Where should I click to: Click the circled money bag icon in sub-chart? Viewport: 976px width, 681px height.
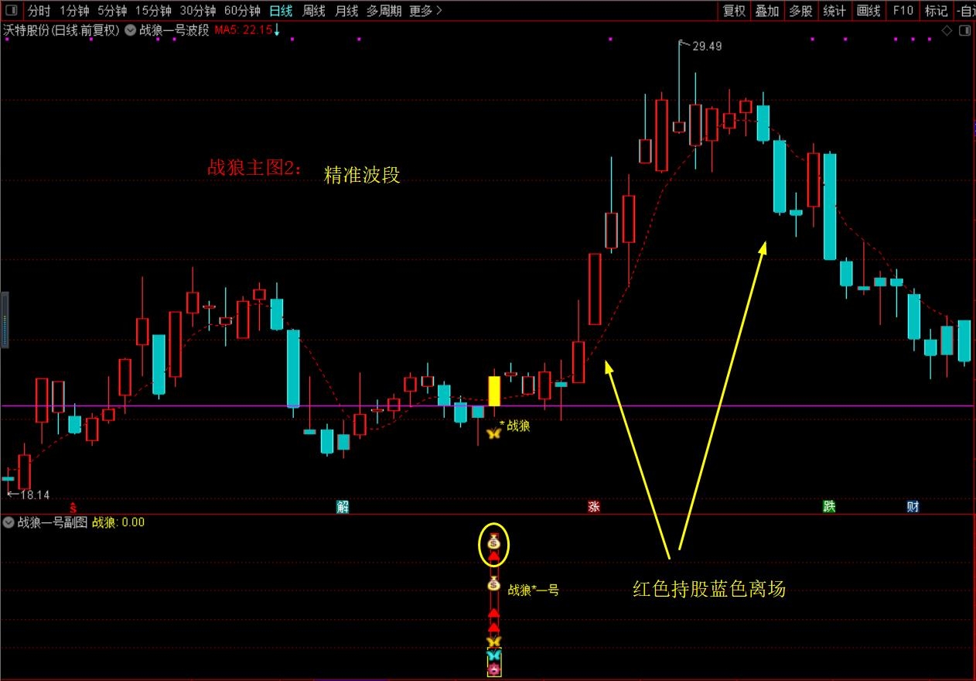493,542
